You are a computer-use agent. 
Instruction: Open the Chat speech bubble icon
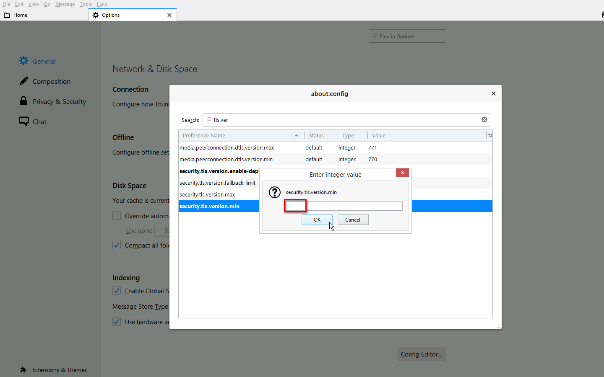pos(24,121)
